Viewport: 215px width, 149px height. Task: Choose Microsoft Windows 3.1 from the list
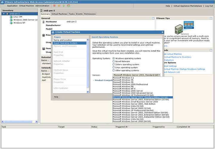[x=143, y=78]
